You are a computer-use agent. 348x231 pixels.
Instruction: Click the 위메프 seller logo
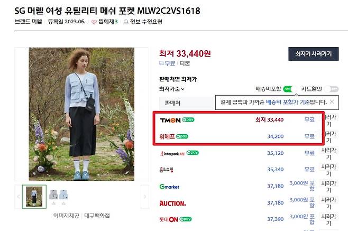[x=167, y=136]
